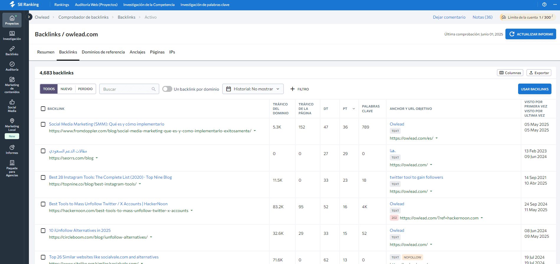Image resolution: width=560 pixels, height=264 pixels.
Task: Open Notas (36) link
Action: pos(482,17)
